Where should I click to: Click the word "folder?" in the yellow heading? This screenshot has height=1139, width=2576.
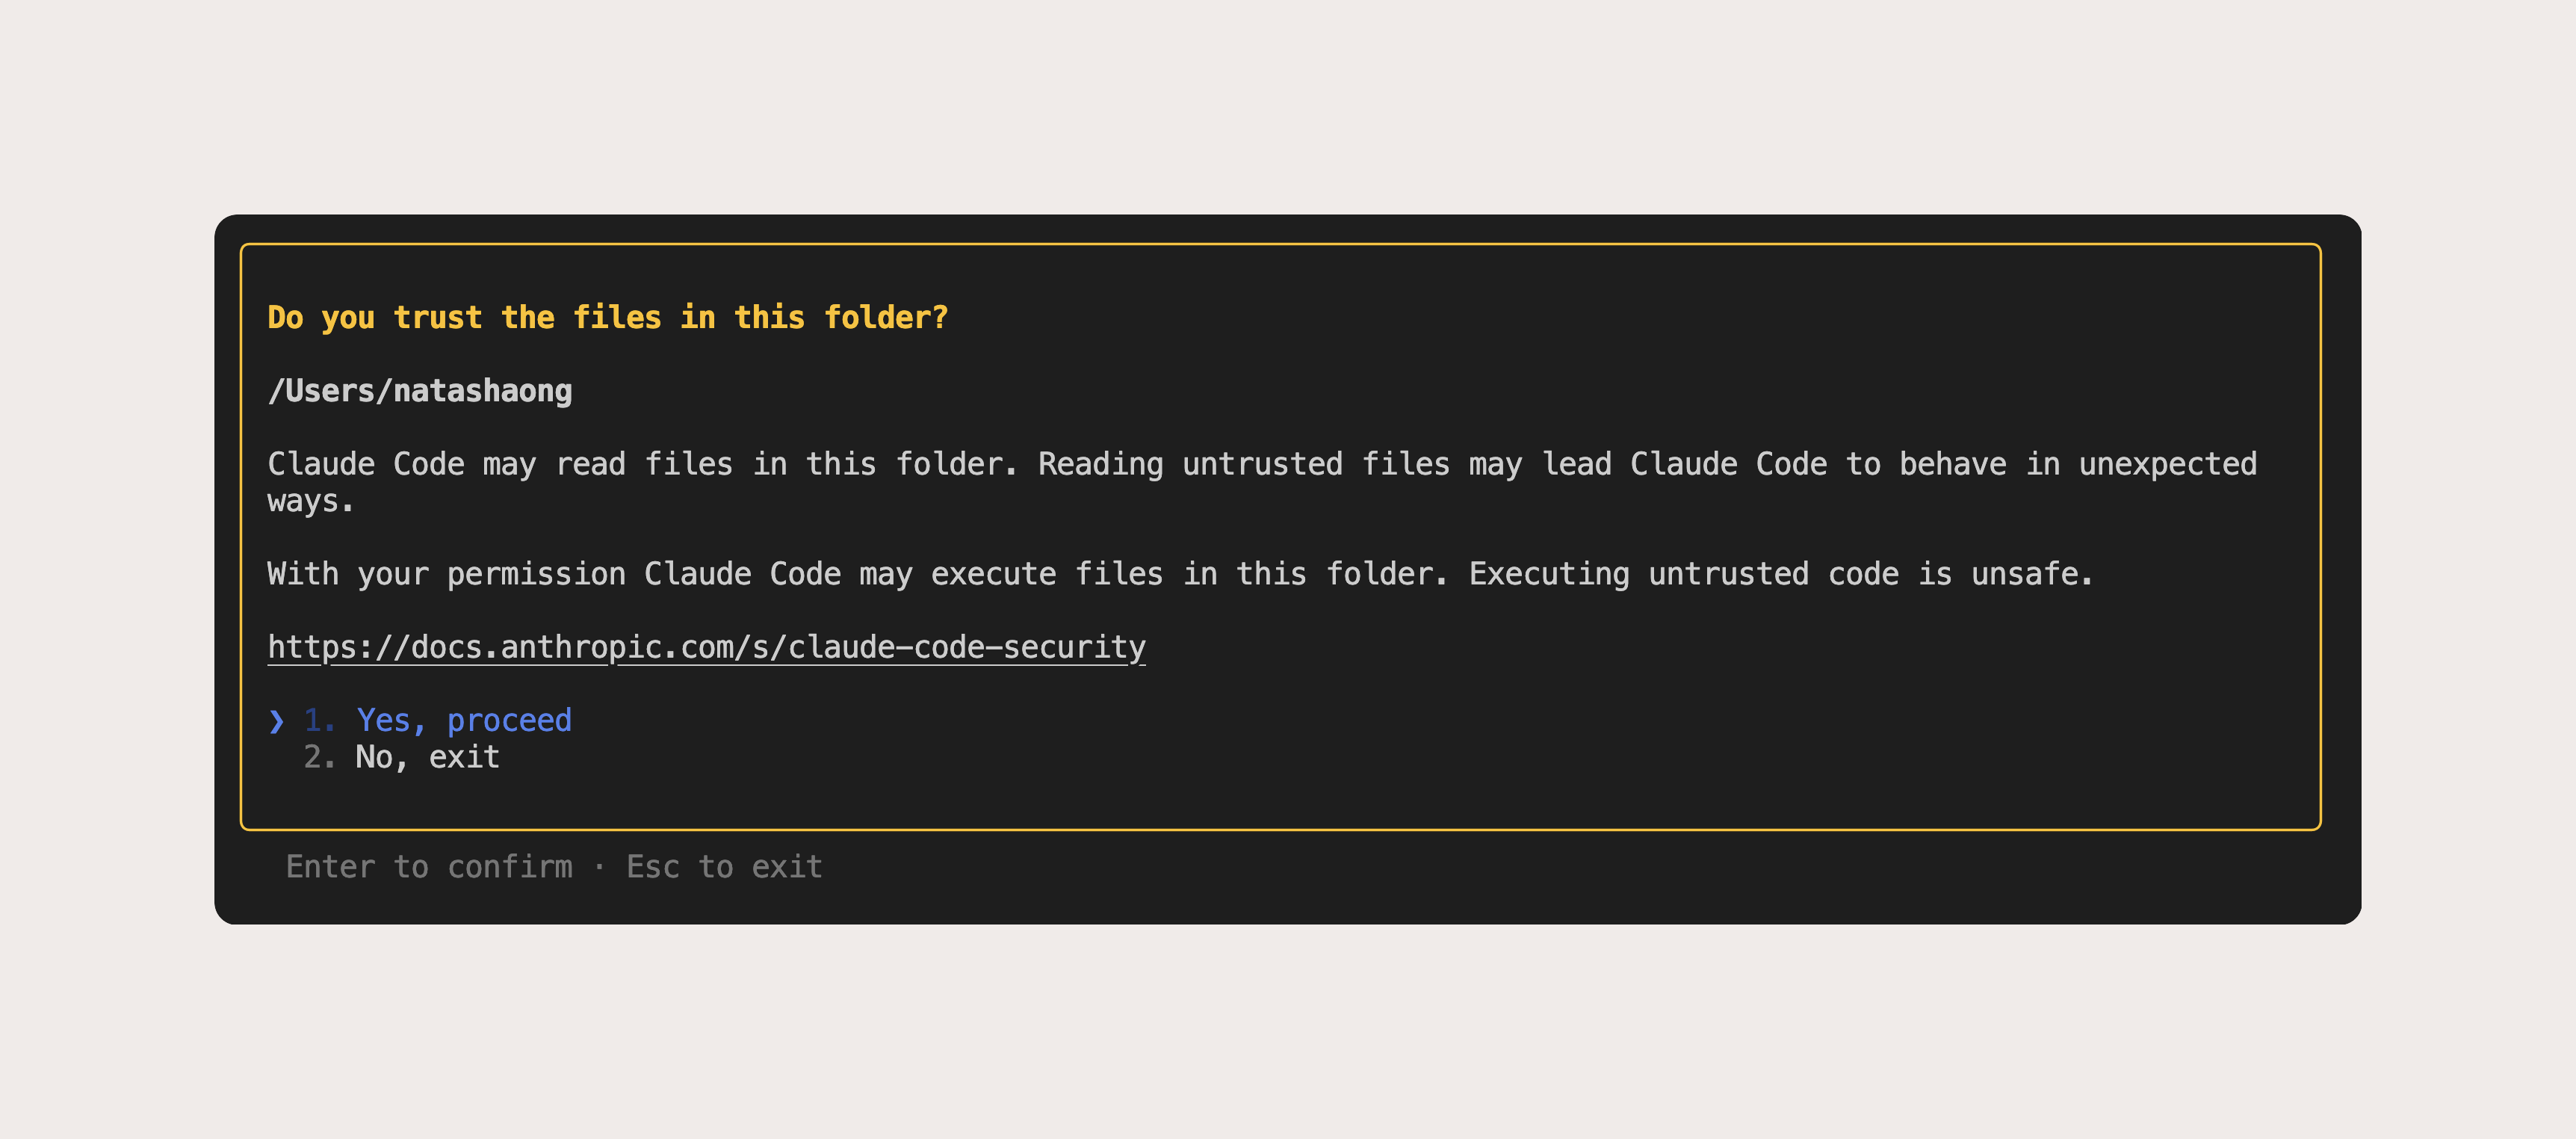[885, 317]
